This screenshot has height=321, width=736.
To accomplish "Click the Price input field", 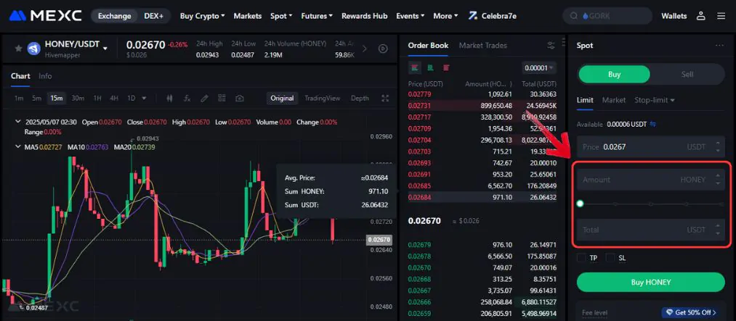I will point(650,147).
